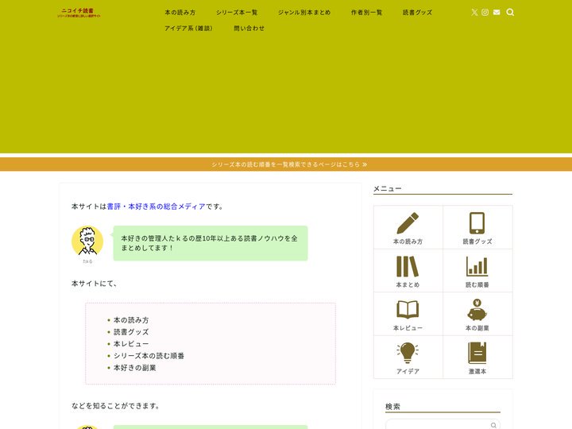Viewport: 572px width, 429px height.
Task: Click the メニュー sidebar heading
Action: tap(387, 188)
